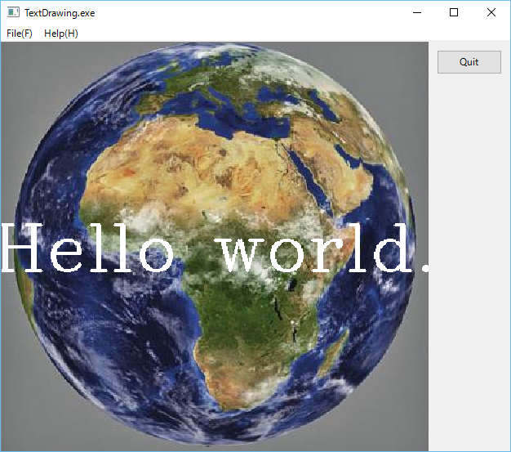Click the TextDrawing.exe title bar app icon
The width and height of the screenshot is (511, 452).
13,12
